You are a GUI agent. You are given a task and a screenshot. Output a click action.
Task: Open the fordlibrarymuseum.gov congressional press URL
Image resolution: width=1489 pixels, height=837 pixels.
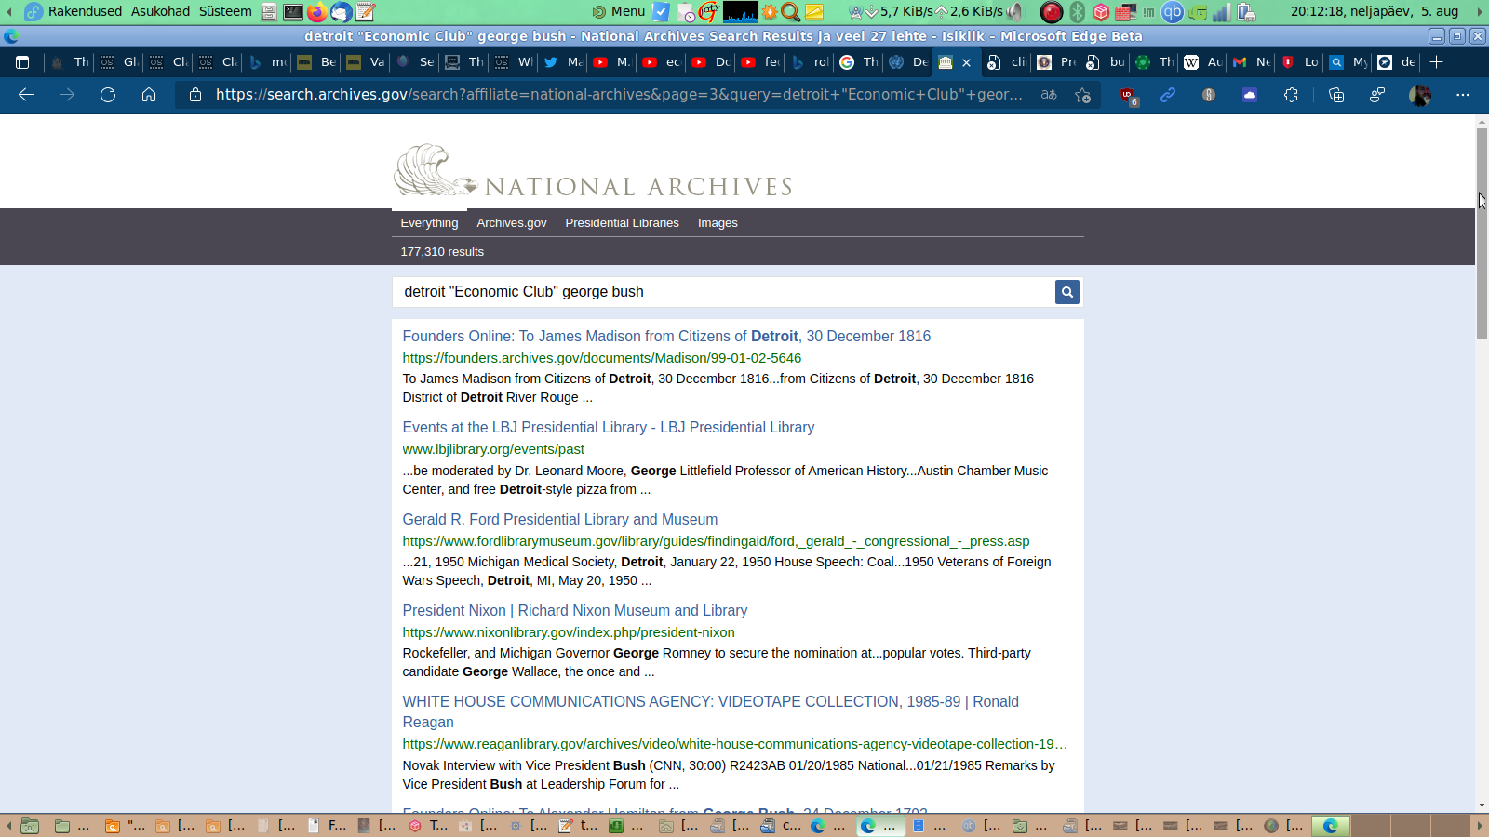coord(716,541)
